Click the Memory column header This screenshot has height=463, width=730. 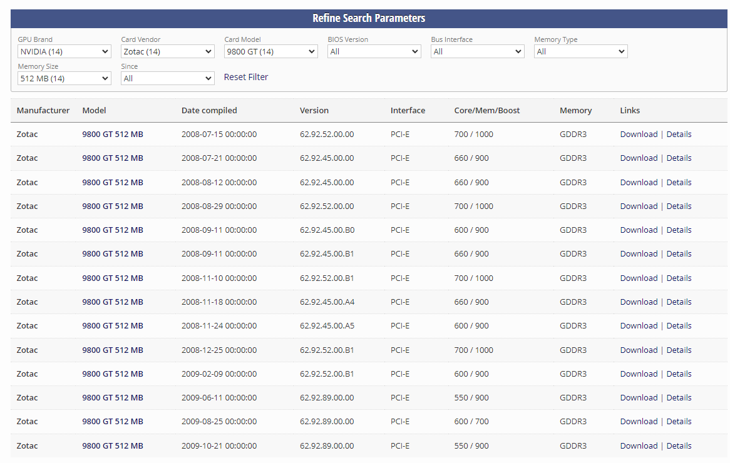tap(575, 111)
